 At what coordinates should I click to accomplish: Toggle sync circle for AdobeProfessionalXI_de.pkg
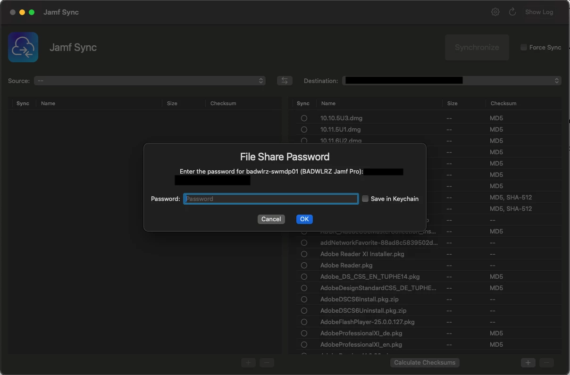coord(304,333)
